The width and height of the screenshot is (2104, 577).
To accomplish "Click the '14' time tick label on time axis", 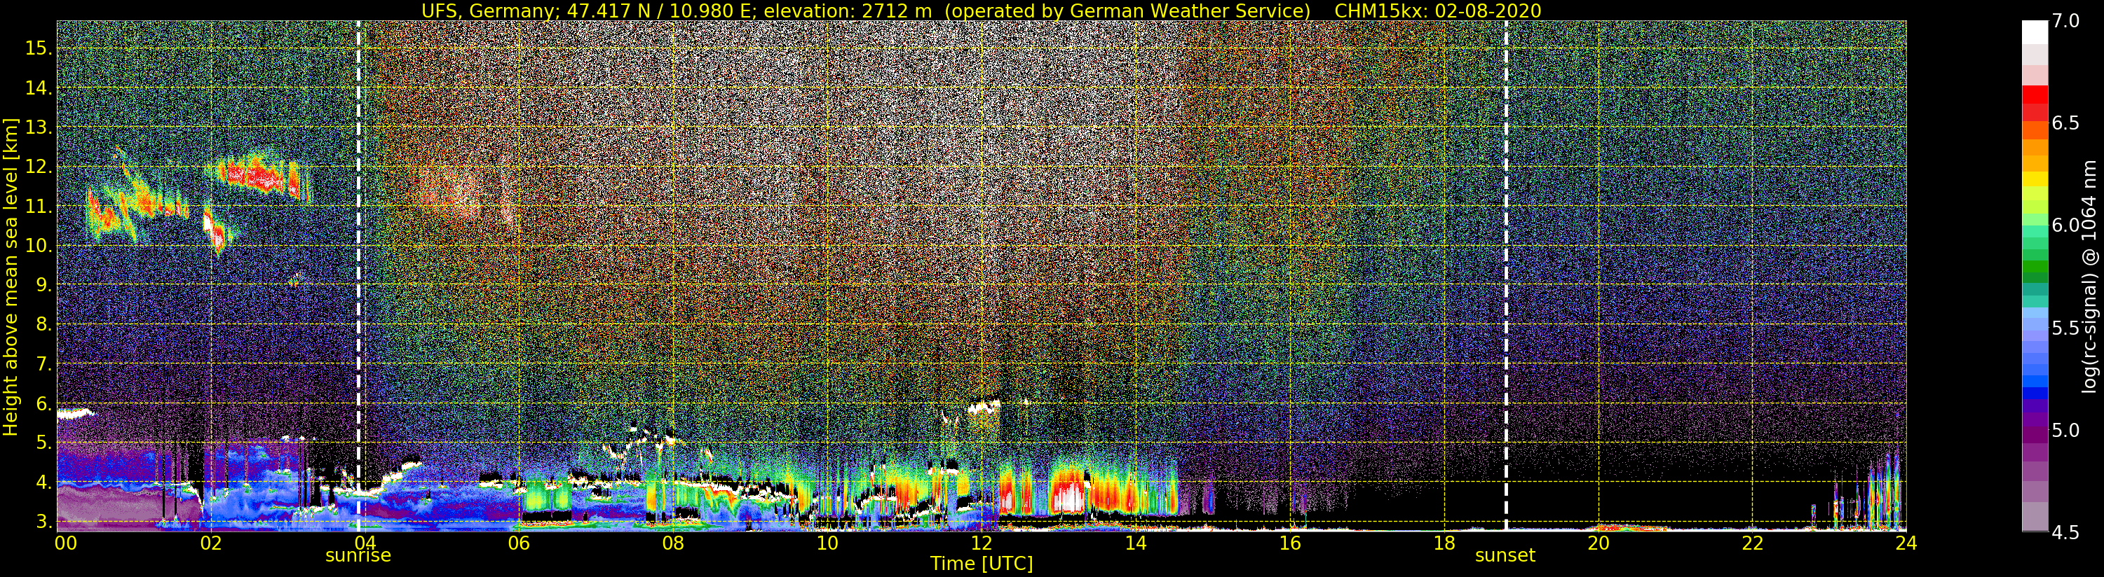I will coord(1135,543).
